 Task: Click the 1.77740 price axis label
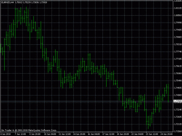click(178, 52)
